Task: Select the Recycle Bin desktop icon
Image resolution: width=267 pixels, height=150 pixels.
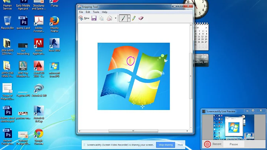Action: (x=7, y=23)
